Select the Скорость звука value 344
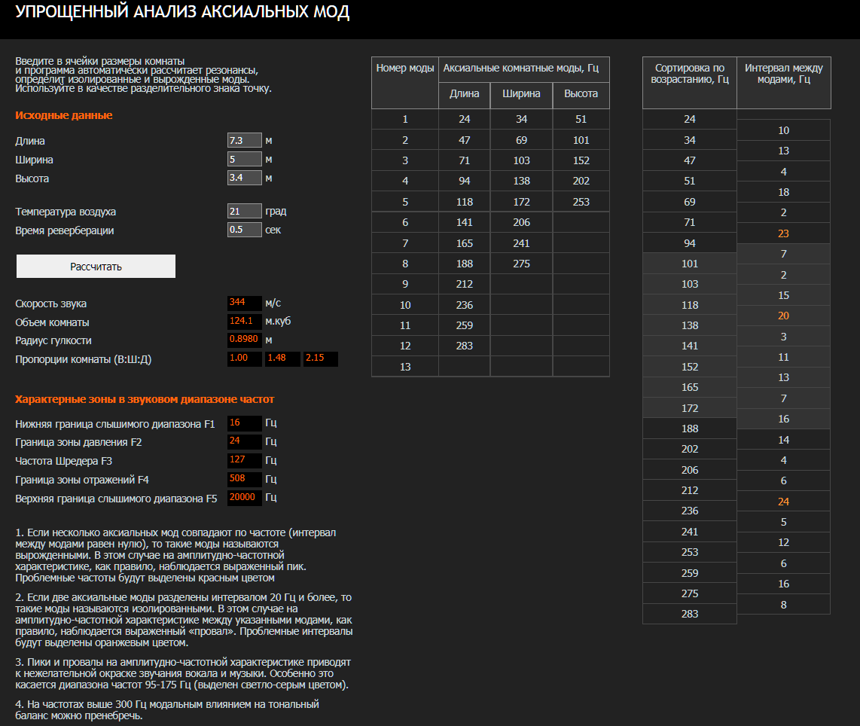Screen dimensions: 860x726 245,303
